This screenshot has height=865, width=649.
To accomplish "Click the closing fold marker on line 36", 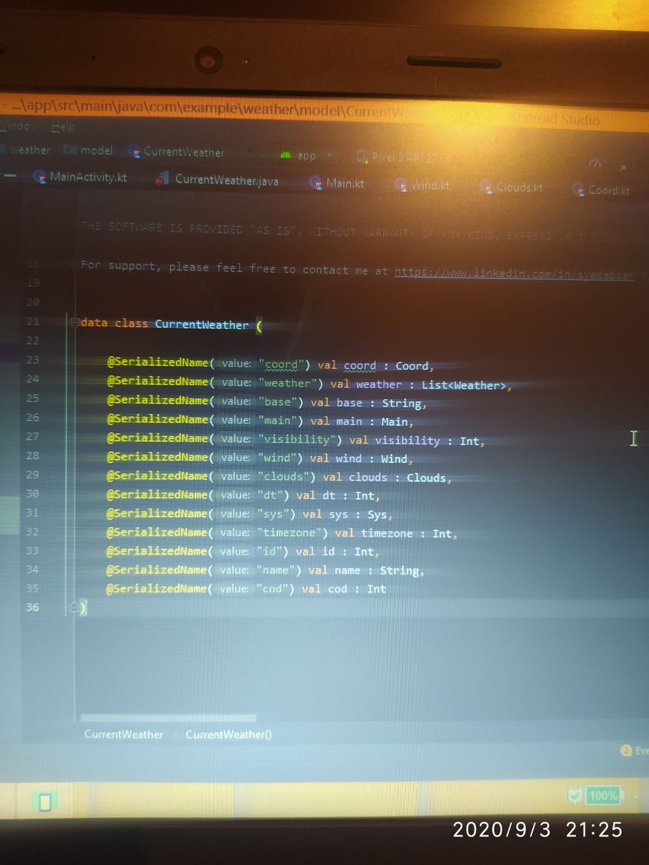I will coord(74,608).
